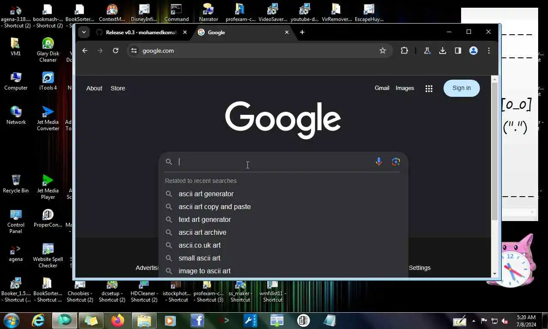Open the Store link

pyautogui.click(x=118, y=88)
